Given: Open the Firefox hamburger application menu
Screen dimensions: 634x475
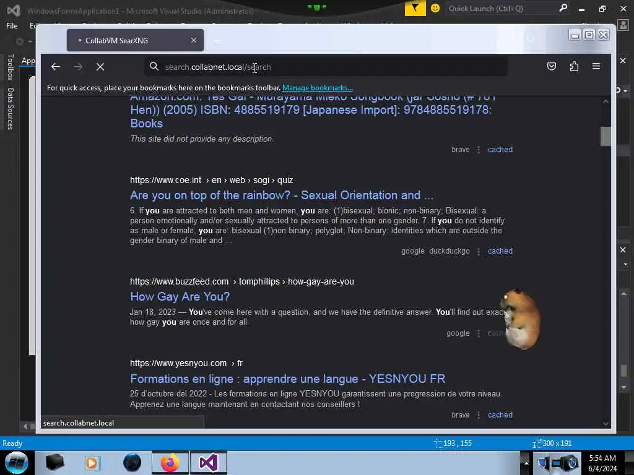Looking at the screenshot, I should (596, 66).
